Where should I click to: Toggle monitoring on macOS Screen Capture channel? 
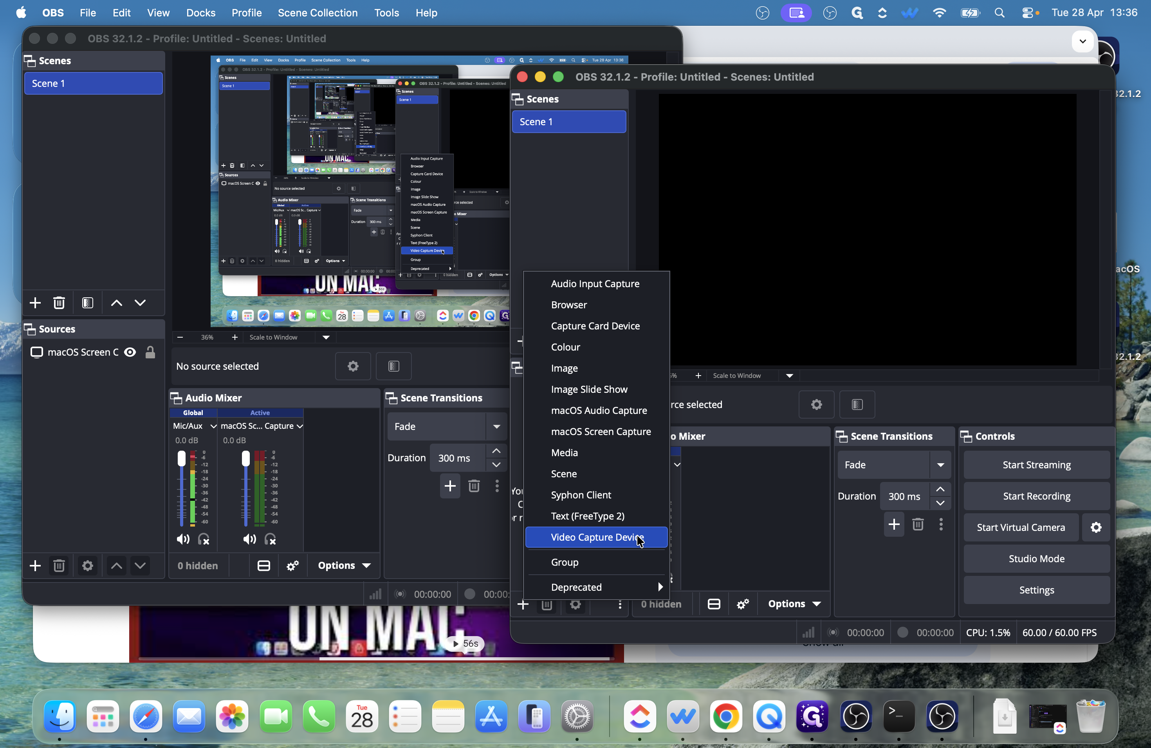click(271, 539)
